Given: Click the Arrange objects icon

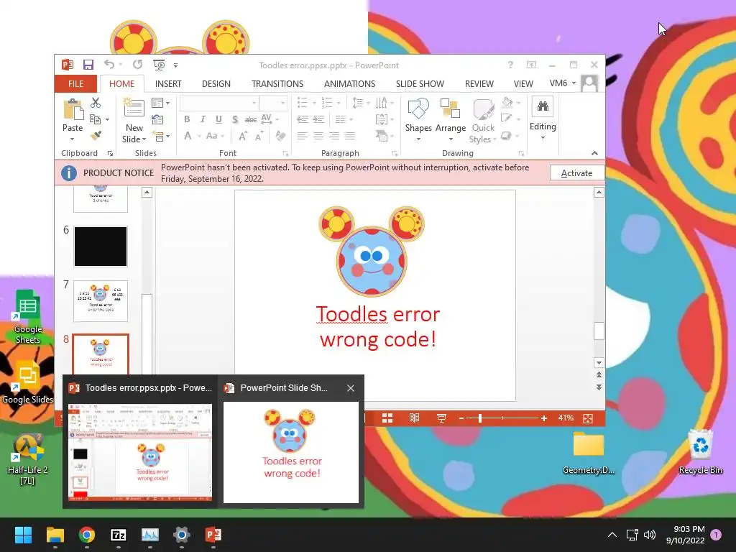Looking at the screenshot, I should [x=450, y=109].
